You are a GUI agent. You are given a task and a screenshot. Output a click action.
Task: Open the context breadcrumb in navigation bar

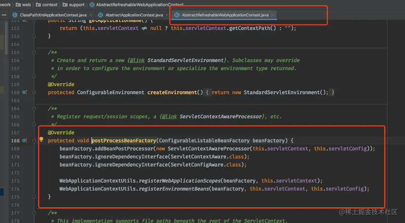tap(50, 5)
